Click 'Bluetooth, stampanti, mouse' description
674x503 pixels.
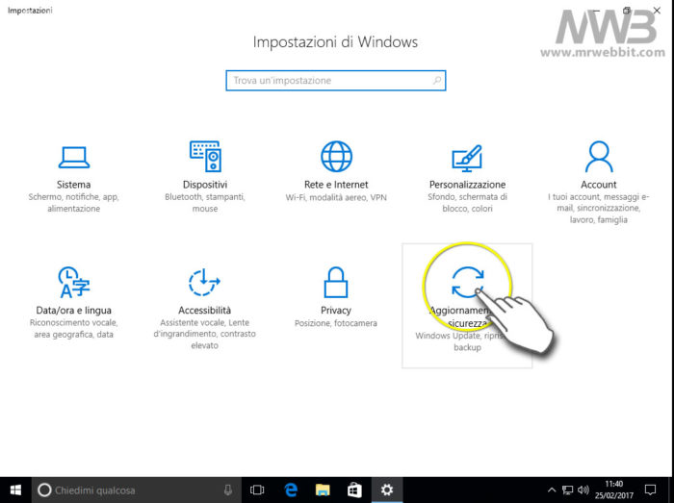tap(205, 203)
